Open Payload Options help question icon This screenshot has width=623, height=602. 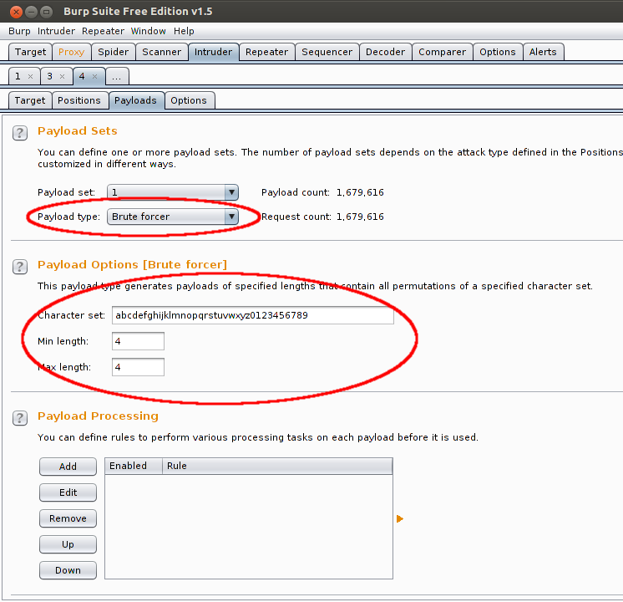click(20, 267)
